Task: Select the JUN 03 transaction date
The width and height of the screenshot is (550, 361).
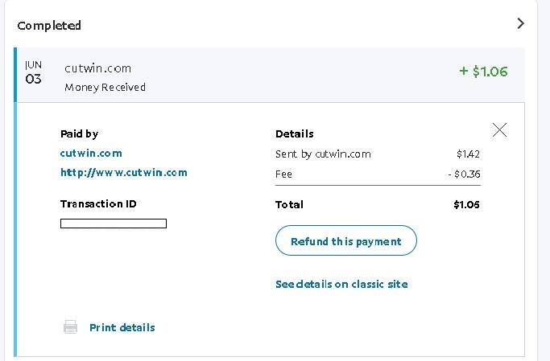Action: pyautogui.click(x=33, y=72)
